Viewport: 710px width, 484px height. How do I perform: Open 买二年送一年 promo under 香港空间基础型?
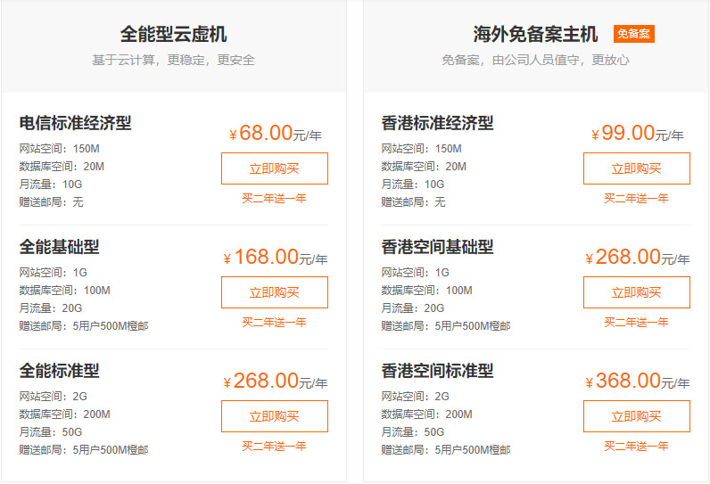637,322
